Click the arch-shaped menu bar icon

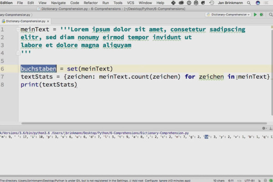pos(196,3)
